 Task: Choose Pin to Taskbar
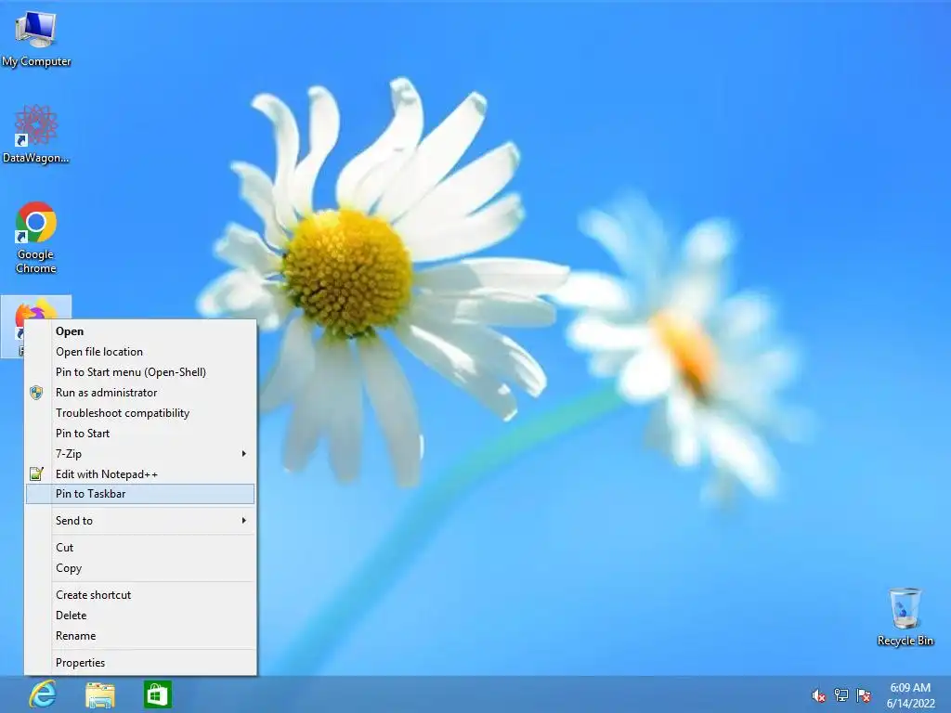point(140,494)
